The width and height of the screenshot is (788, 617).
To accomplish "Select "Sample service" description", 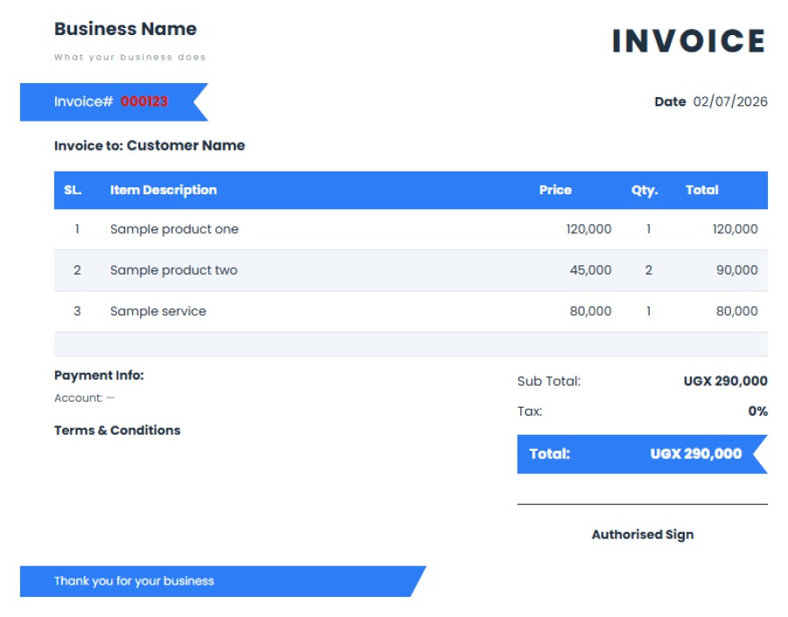I will pyautogui.click(x=158, y=311).
